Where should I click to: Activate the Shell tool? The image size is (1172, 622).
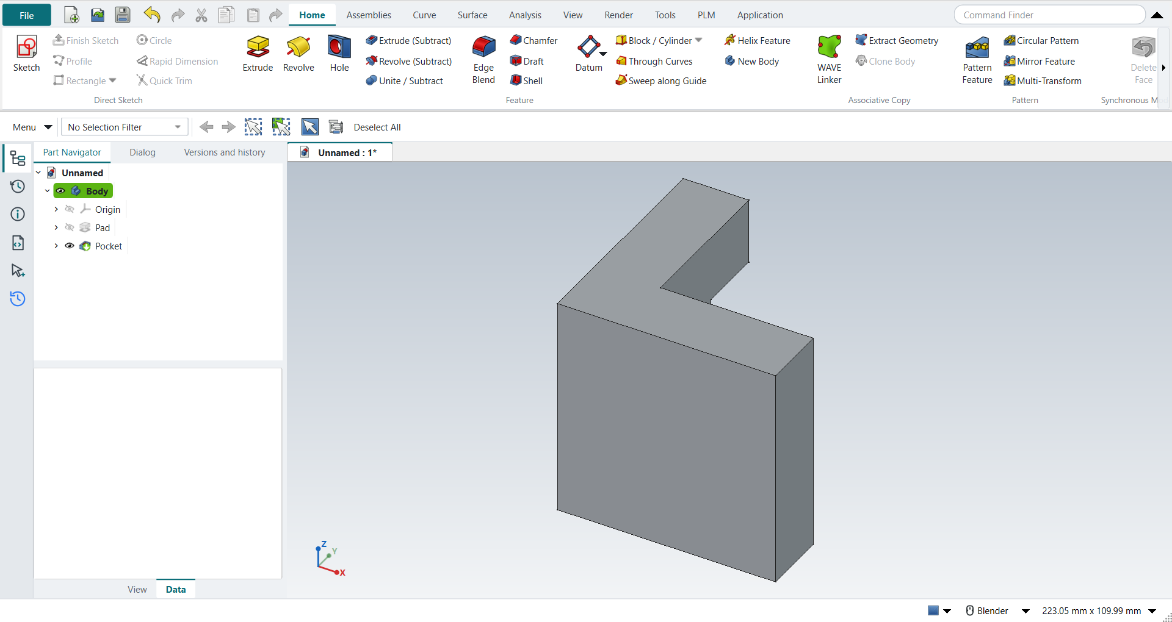point(526,80)
